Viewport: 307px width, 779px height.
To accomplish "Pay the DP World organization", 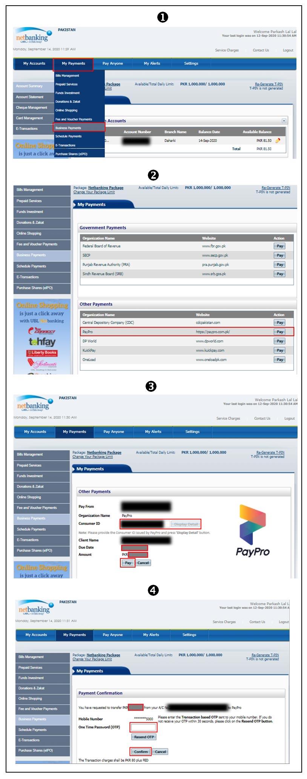I will 279,341.
